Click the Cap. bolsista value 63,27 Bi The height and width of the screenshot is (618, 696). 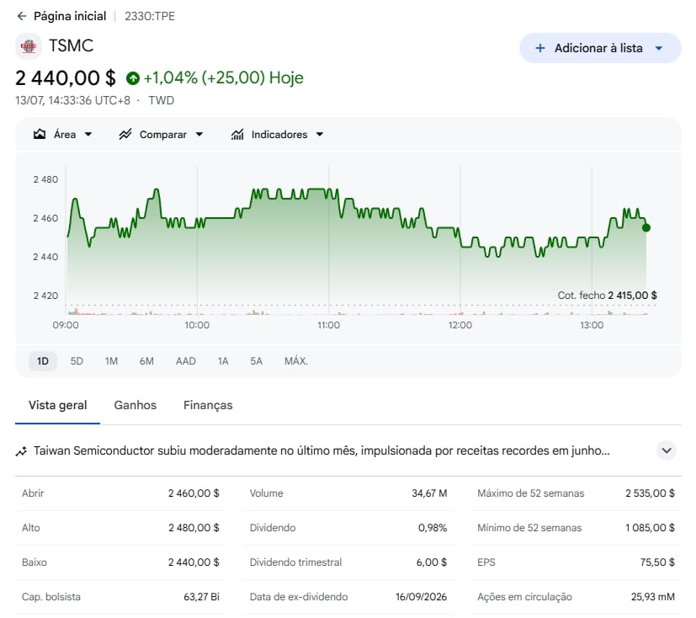[201, 597]
